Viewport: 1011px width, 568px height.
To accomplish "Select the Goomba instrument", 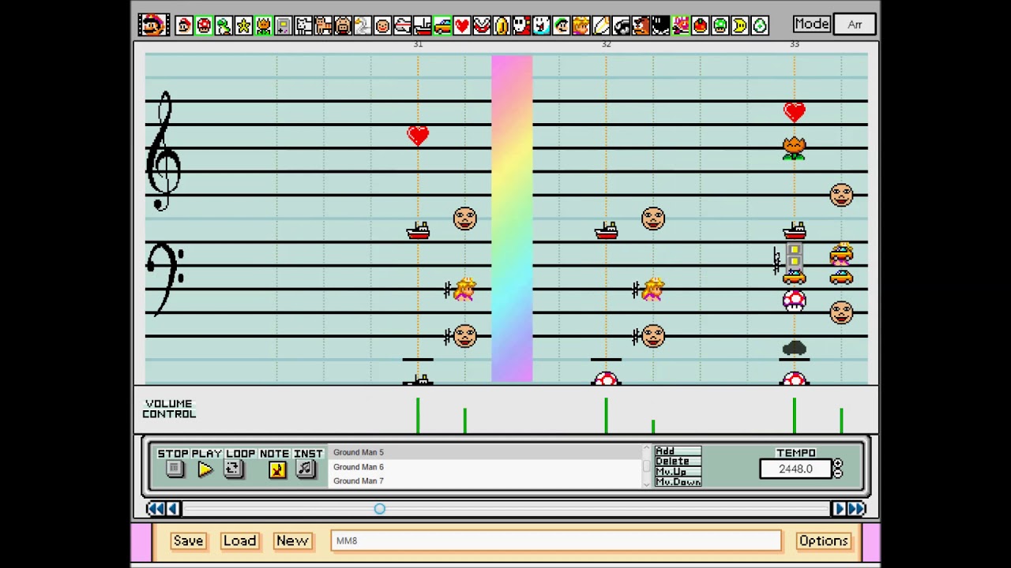I will [x=641, y=25].
